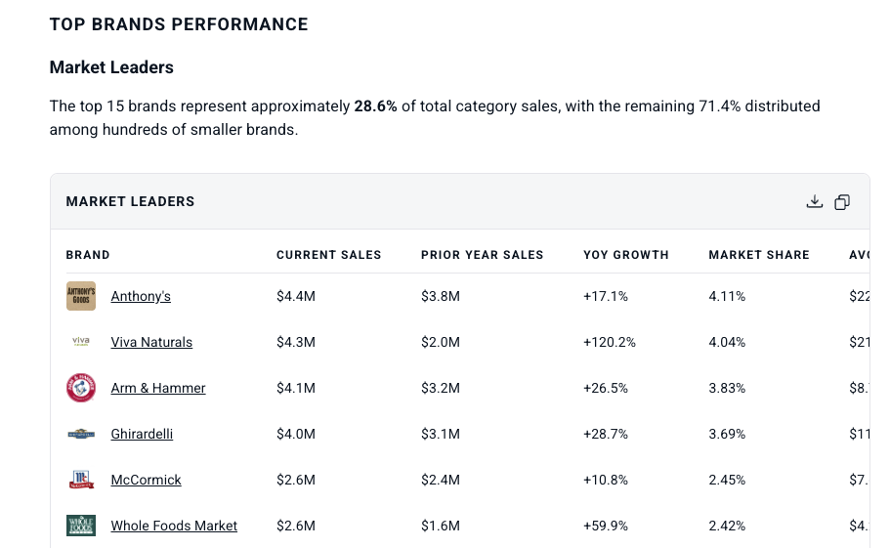
Task: Visit the Whole Foods Market link
Action: click(174, 526)
